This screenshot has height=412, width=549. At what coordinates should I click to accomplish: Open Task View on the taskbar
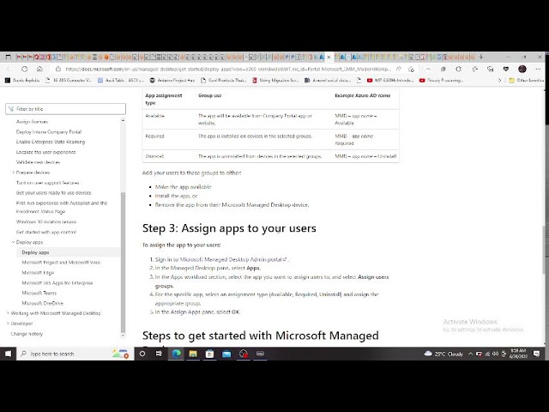click(159, 354)
